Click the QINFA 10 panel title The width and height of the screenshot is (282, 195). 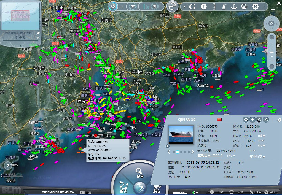pyautogui.click(x=187, y=120)
